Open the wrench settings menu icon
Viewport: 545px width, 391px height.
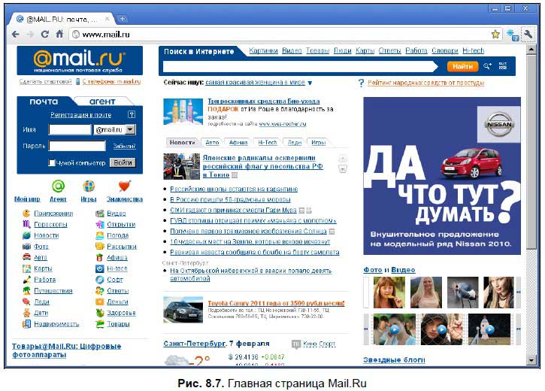528,34
